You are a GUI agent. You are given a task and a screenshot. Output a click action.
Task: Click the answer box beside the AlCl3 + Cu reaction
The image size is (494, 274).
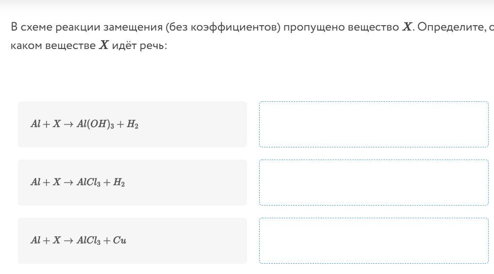(374, 241)
